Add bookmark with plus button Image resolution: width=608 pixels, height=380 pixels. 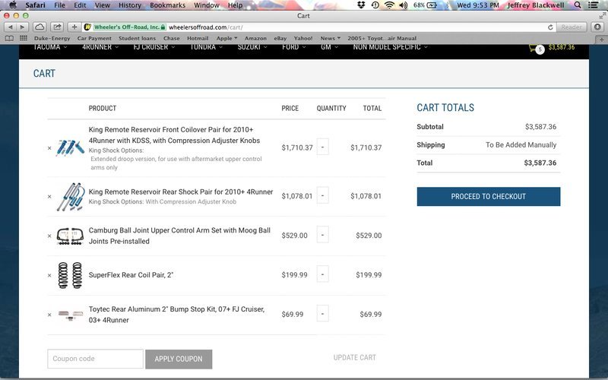click(74, 27)
